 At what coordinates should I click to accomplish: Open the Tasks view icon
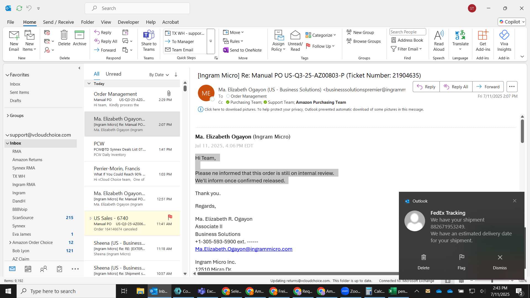[x=59, y=269]
